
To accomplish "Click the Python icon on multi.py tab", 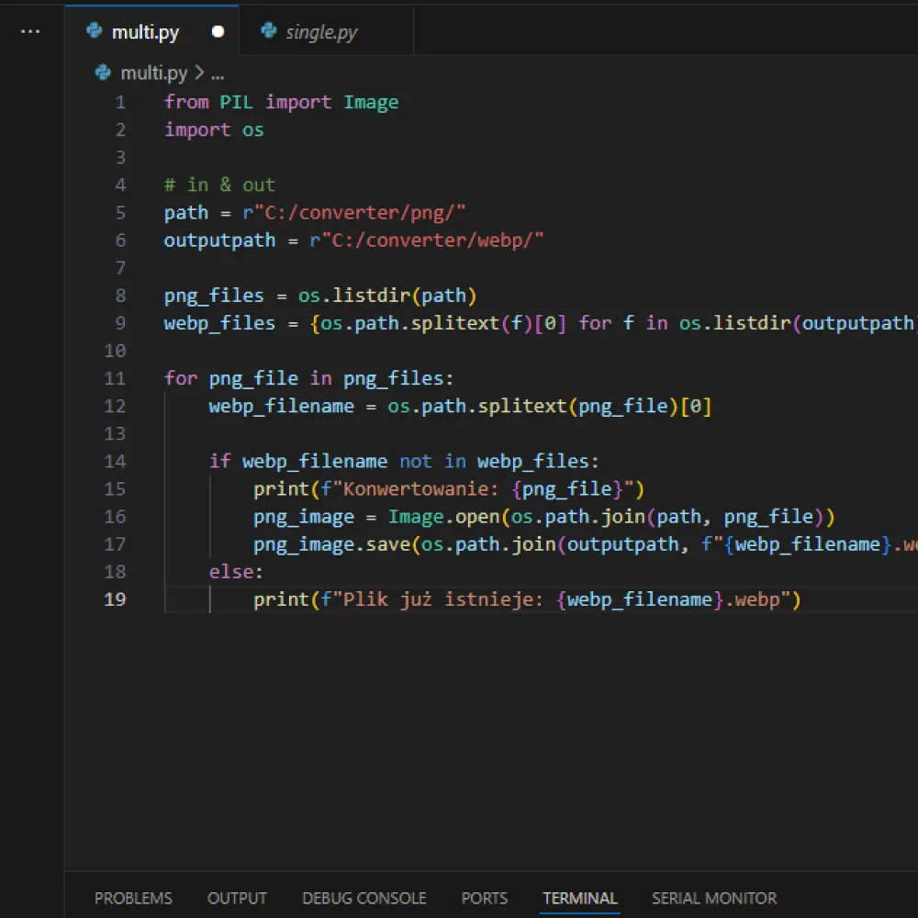I will coord(95,30).
